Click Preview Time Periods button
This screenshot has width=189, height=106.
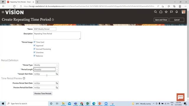(43, 94)
